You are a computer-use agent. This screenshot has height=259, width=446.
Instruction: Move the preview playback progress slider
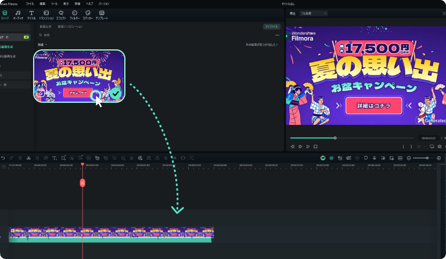(x=335, y=138)
